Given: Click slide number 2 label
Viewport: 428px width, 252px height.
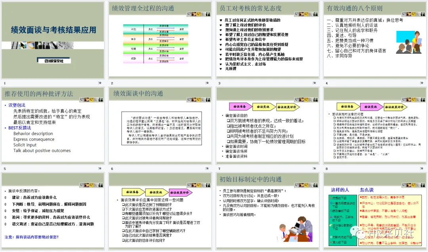Looking at the screenshot, I should pos(112,83).
